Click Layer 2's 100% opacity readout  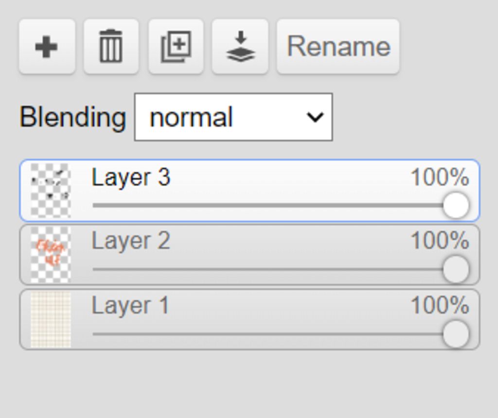[x=440, y=241]
